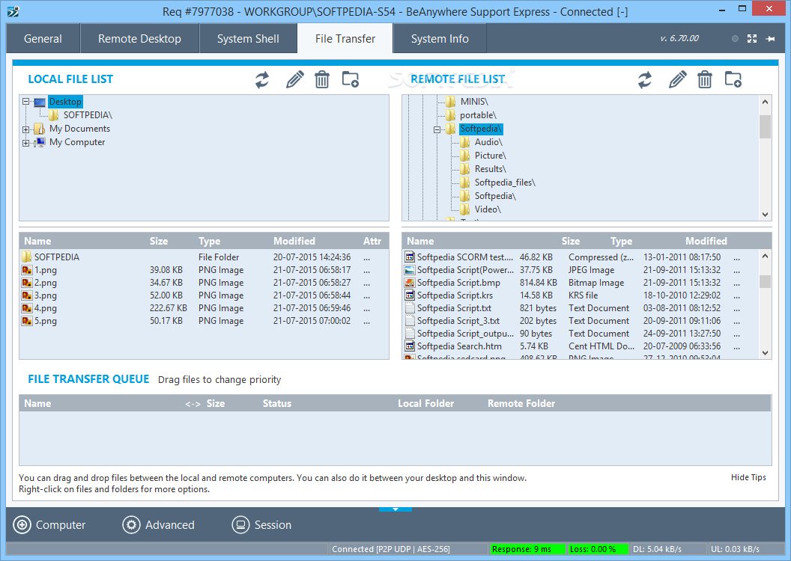This screenshot has width=791, height=561.
Task: Click remote file list scrollbar down arrow
Action: pyautogui.click(x=765, y=353)
